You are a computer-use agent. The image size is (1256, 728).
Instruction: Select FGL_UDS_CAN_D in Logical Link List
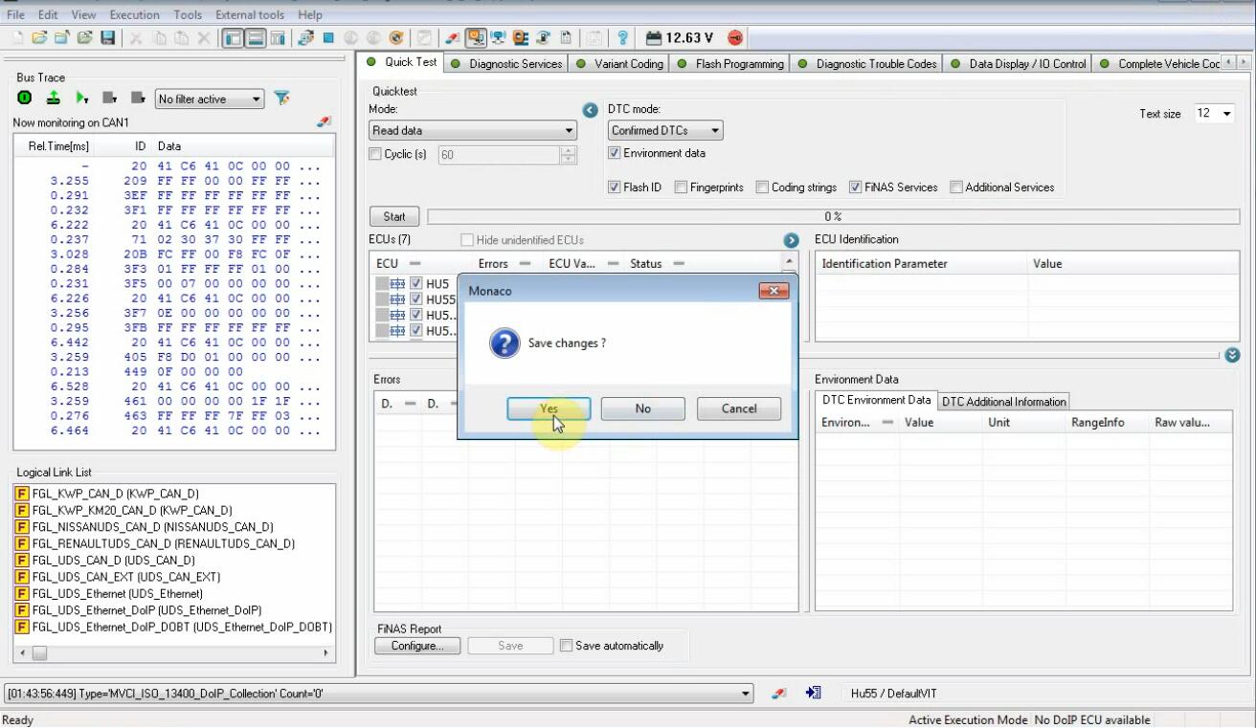(x=113, y=561)
